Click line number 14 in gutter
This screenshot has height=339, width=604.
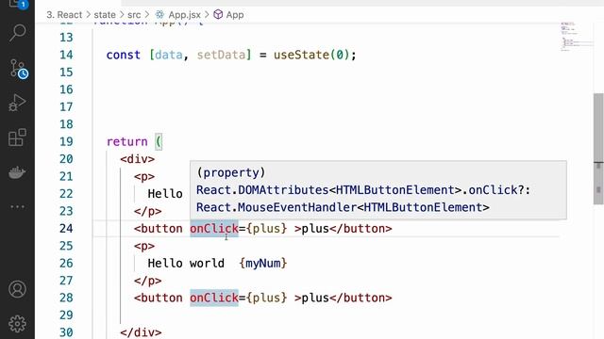[x=66, y=55]
